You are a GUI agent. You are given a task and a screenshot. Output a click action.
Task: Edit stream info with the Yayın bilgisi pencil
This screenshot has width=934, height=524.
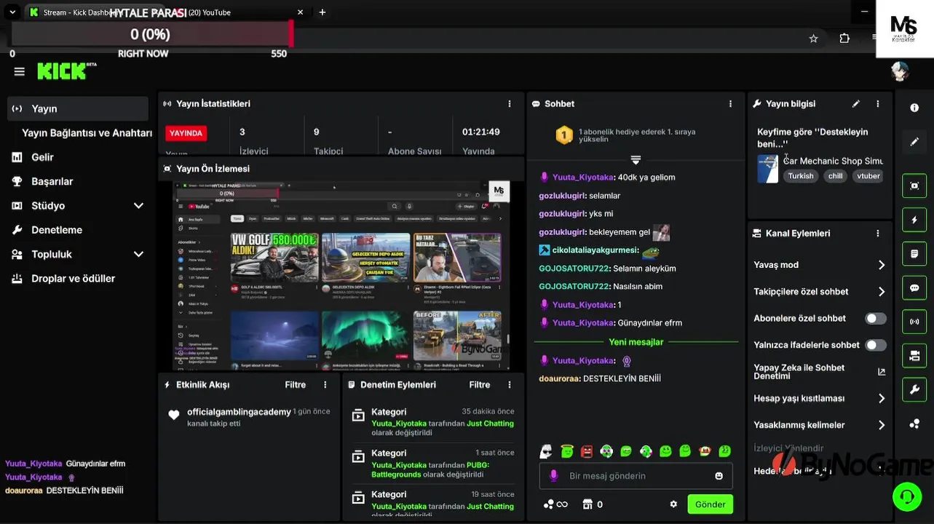(856, 104)
